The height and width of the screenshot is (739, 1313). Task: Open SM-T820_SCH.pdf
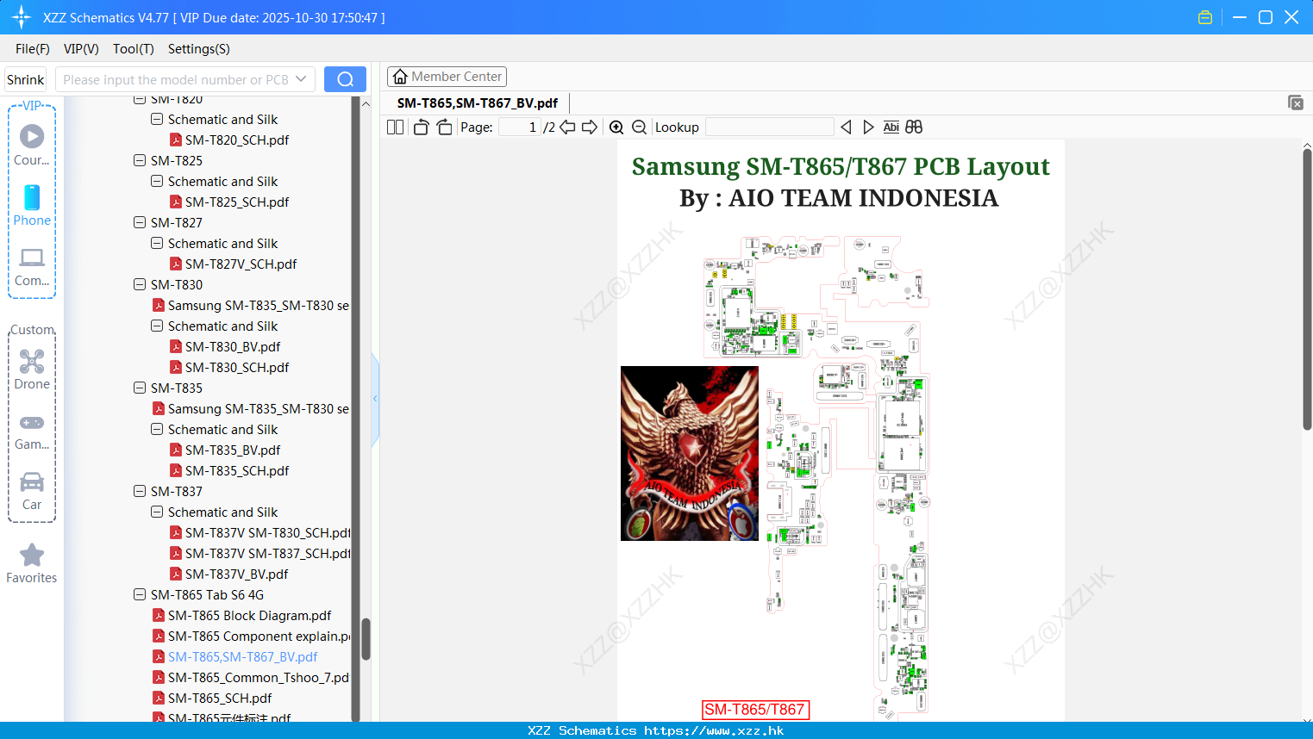pyautogui.click(x=237, y=140)
